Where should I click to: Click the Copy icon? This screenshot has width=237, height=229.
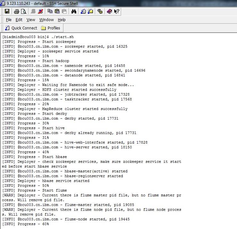pos(50,11)
